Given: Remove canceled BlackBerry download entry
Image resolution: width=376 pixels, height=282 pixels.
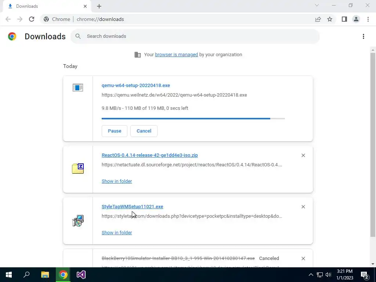Looking at the screenshot, I should (x=303, y=258).
